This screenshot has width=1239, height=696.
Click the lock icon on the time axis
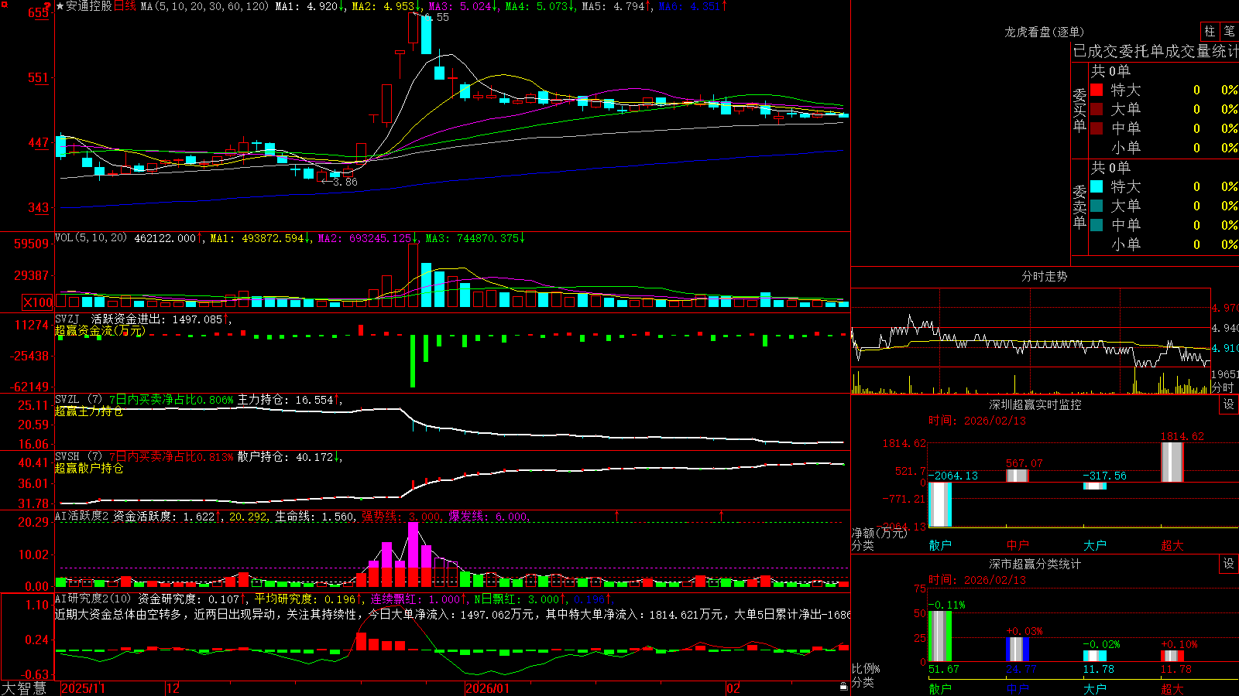click(x=844, y=687)
